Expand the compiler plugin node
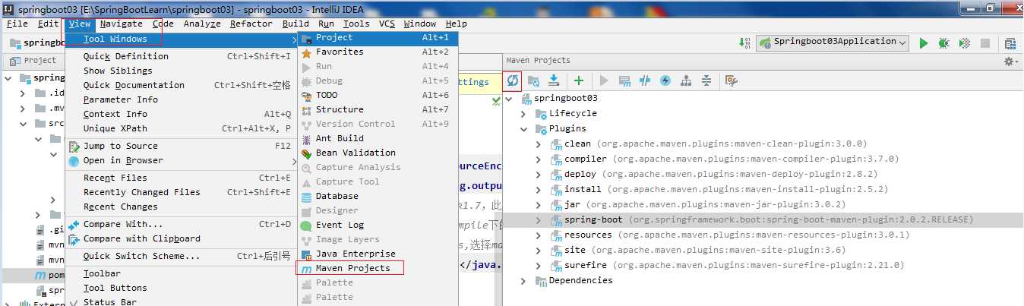 click(539, 159)
